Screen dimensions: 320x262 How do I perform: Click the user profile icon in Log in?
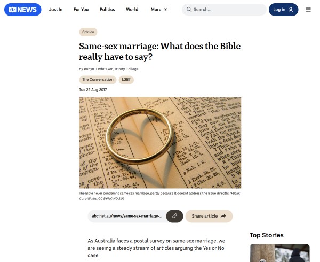(291, 10)
